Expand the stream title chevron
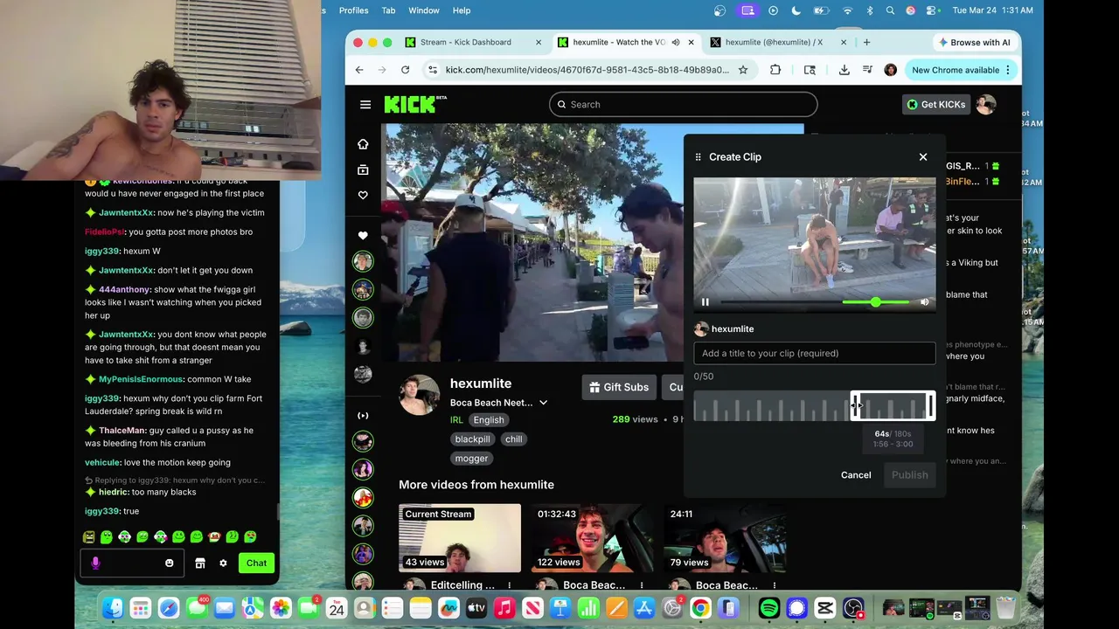Viewport: 1119px width, 629px height. (543, 403)
